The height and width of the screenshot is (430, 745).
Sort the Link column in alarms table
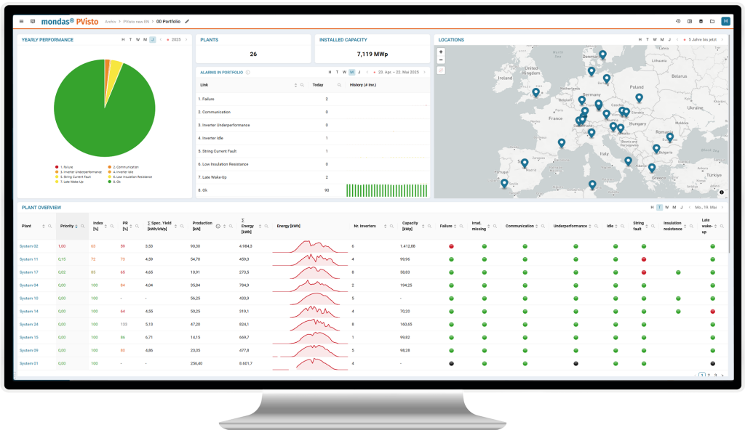pyautogui.click(x=295, y=85)
